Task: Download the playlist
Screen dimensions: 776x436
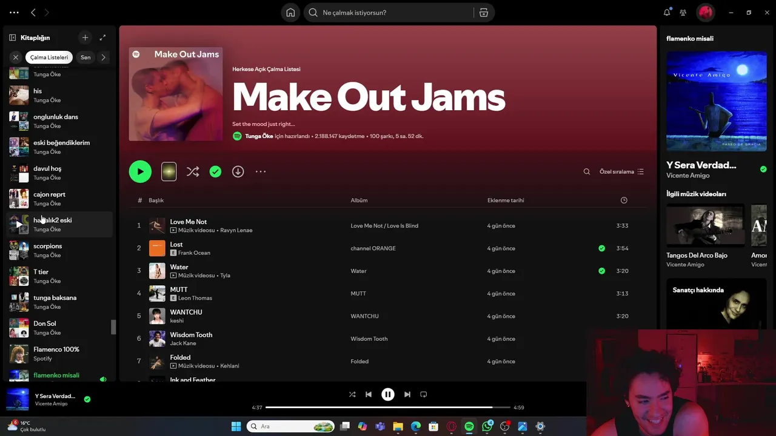Action: [238, 171]
